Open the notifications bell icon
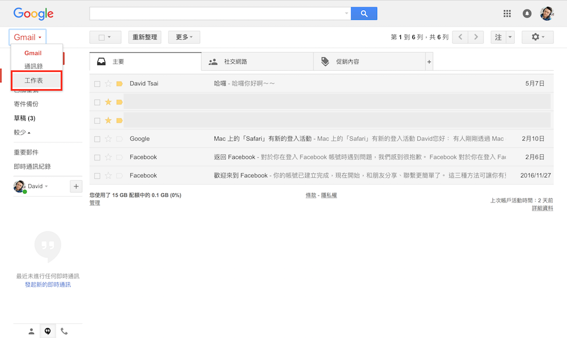Image resolution: width=567 pixels, height=338 pixels. [x=527, y=14]
